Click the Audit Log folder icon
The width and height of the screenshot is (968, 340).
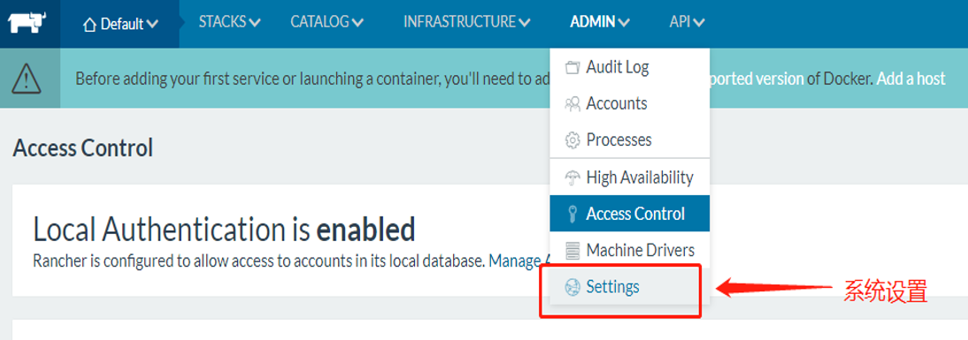(572, 67)
